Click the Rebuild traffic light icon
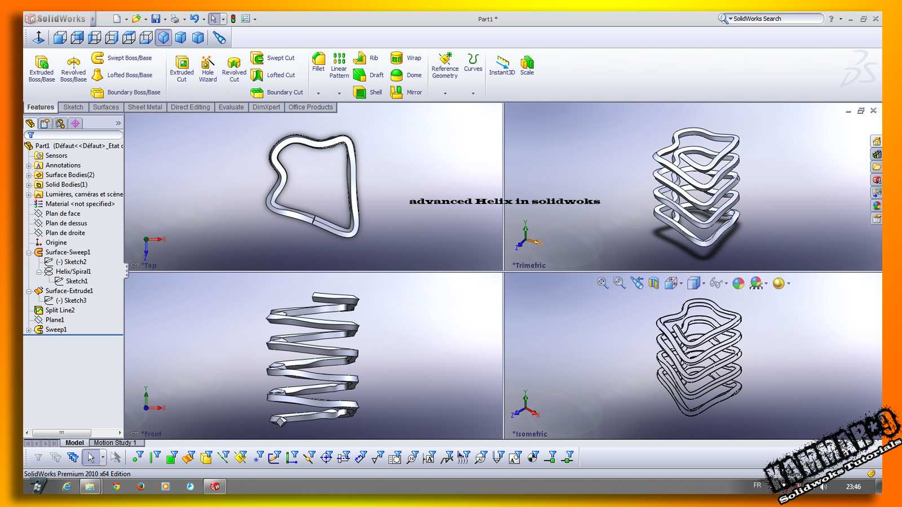This screenshot has width=902, height=507. [233, 19]
